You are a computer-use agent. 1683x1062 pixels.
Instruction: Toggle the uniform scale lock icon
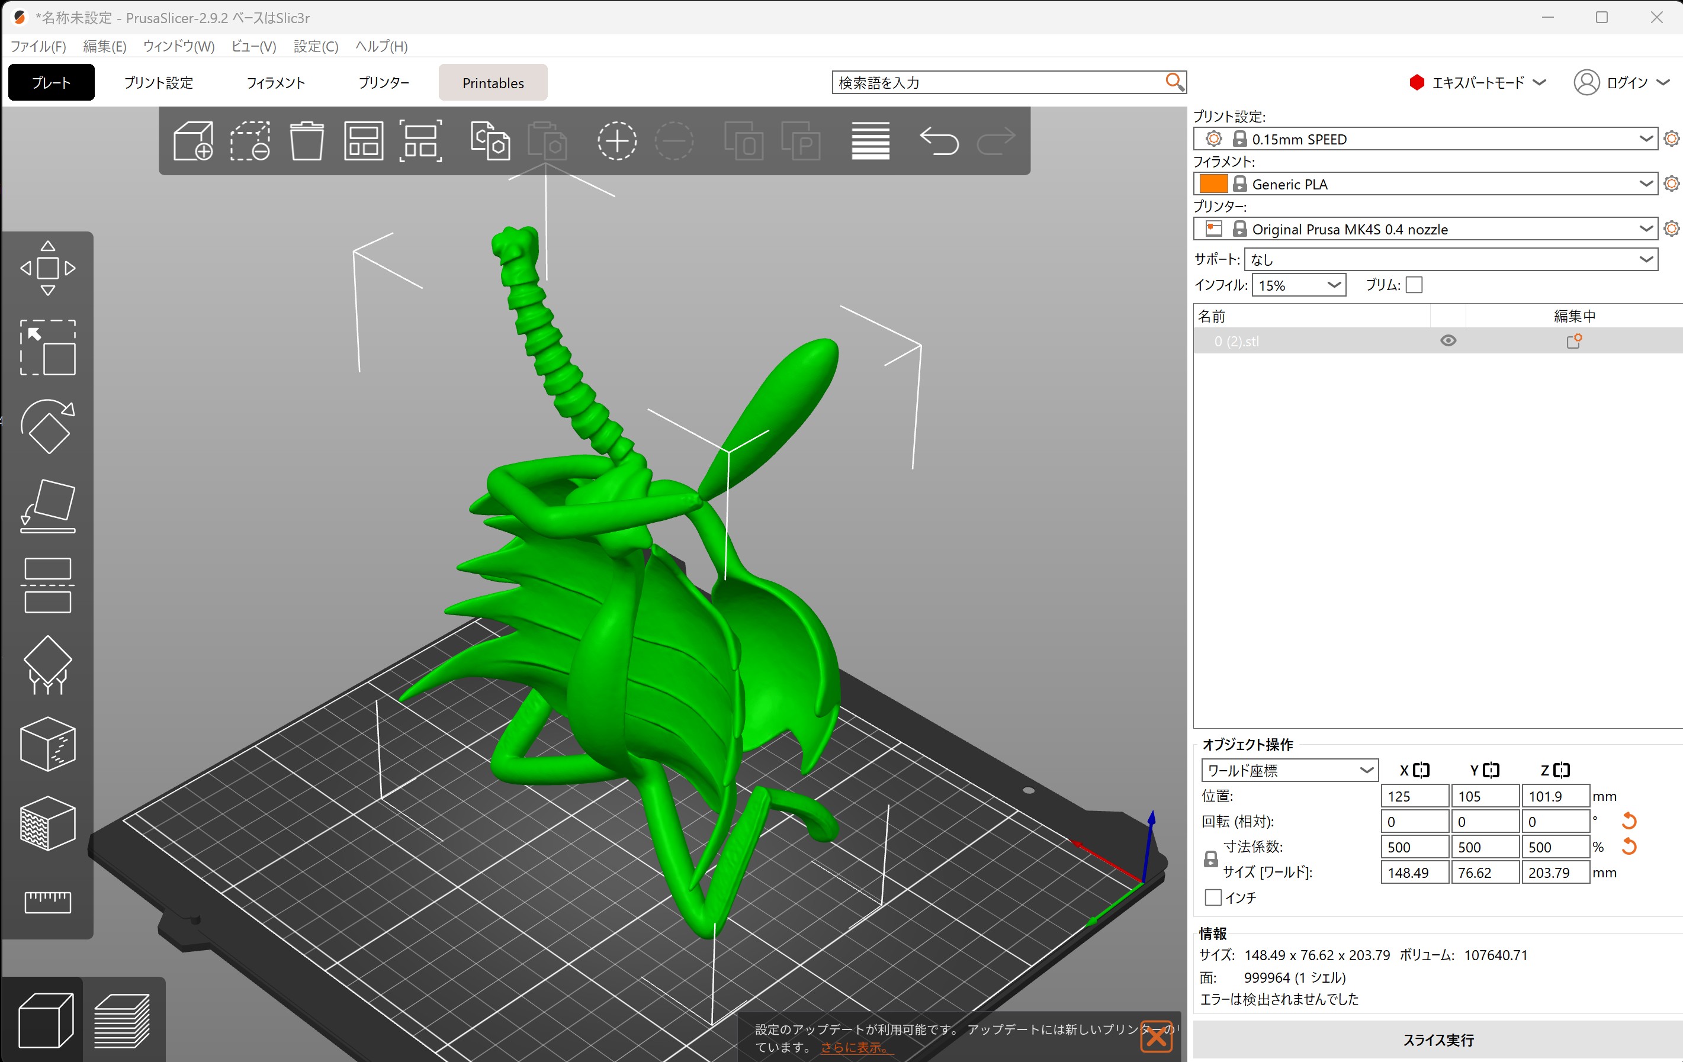pos(1211,860)
